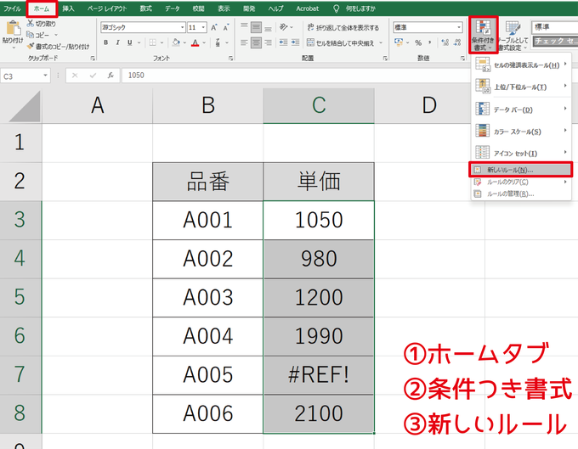Click the formula bar showing 1050
Viewport: 578px width, 449px height.
(295, 76)
